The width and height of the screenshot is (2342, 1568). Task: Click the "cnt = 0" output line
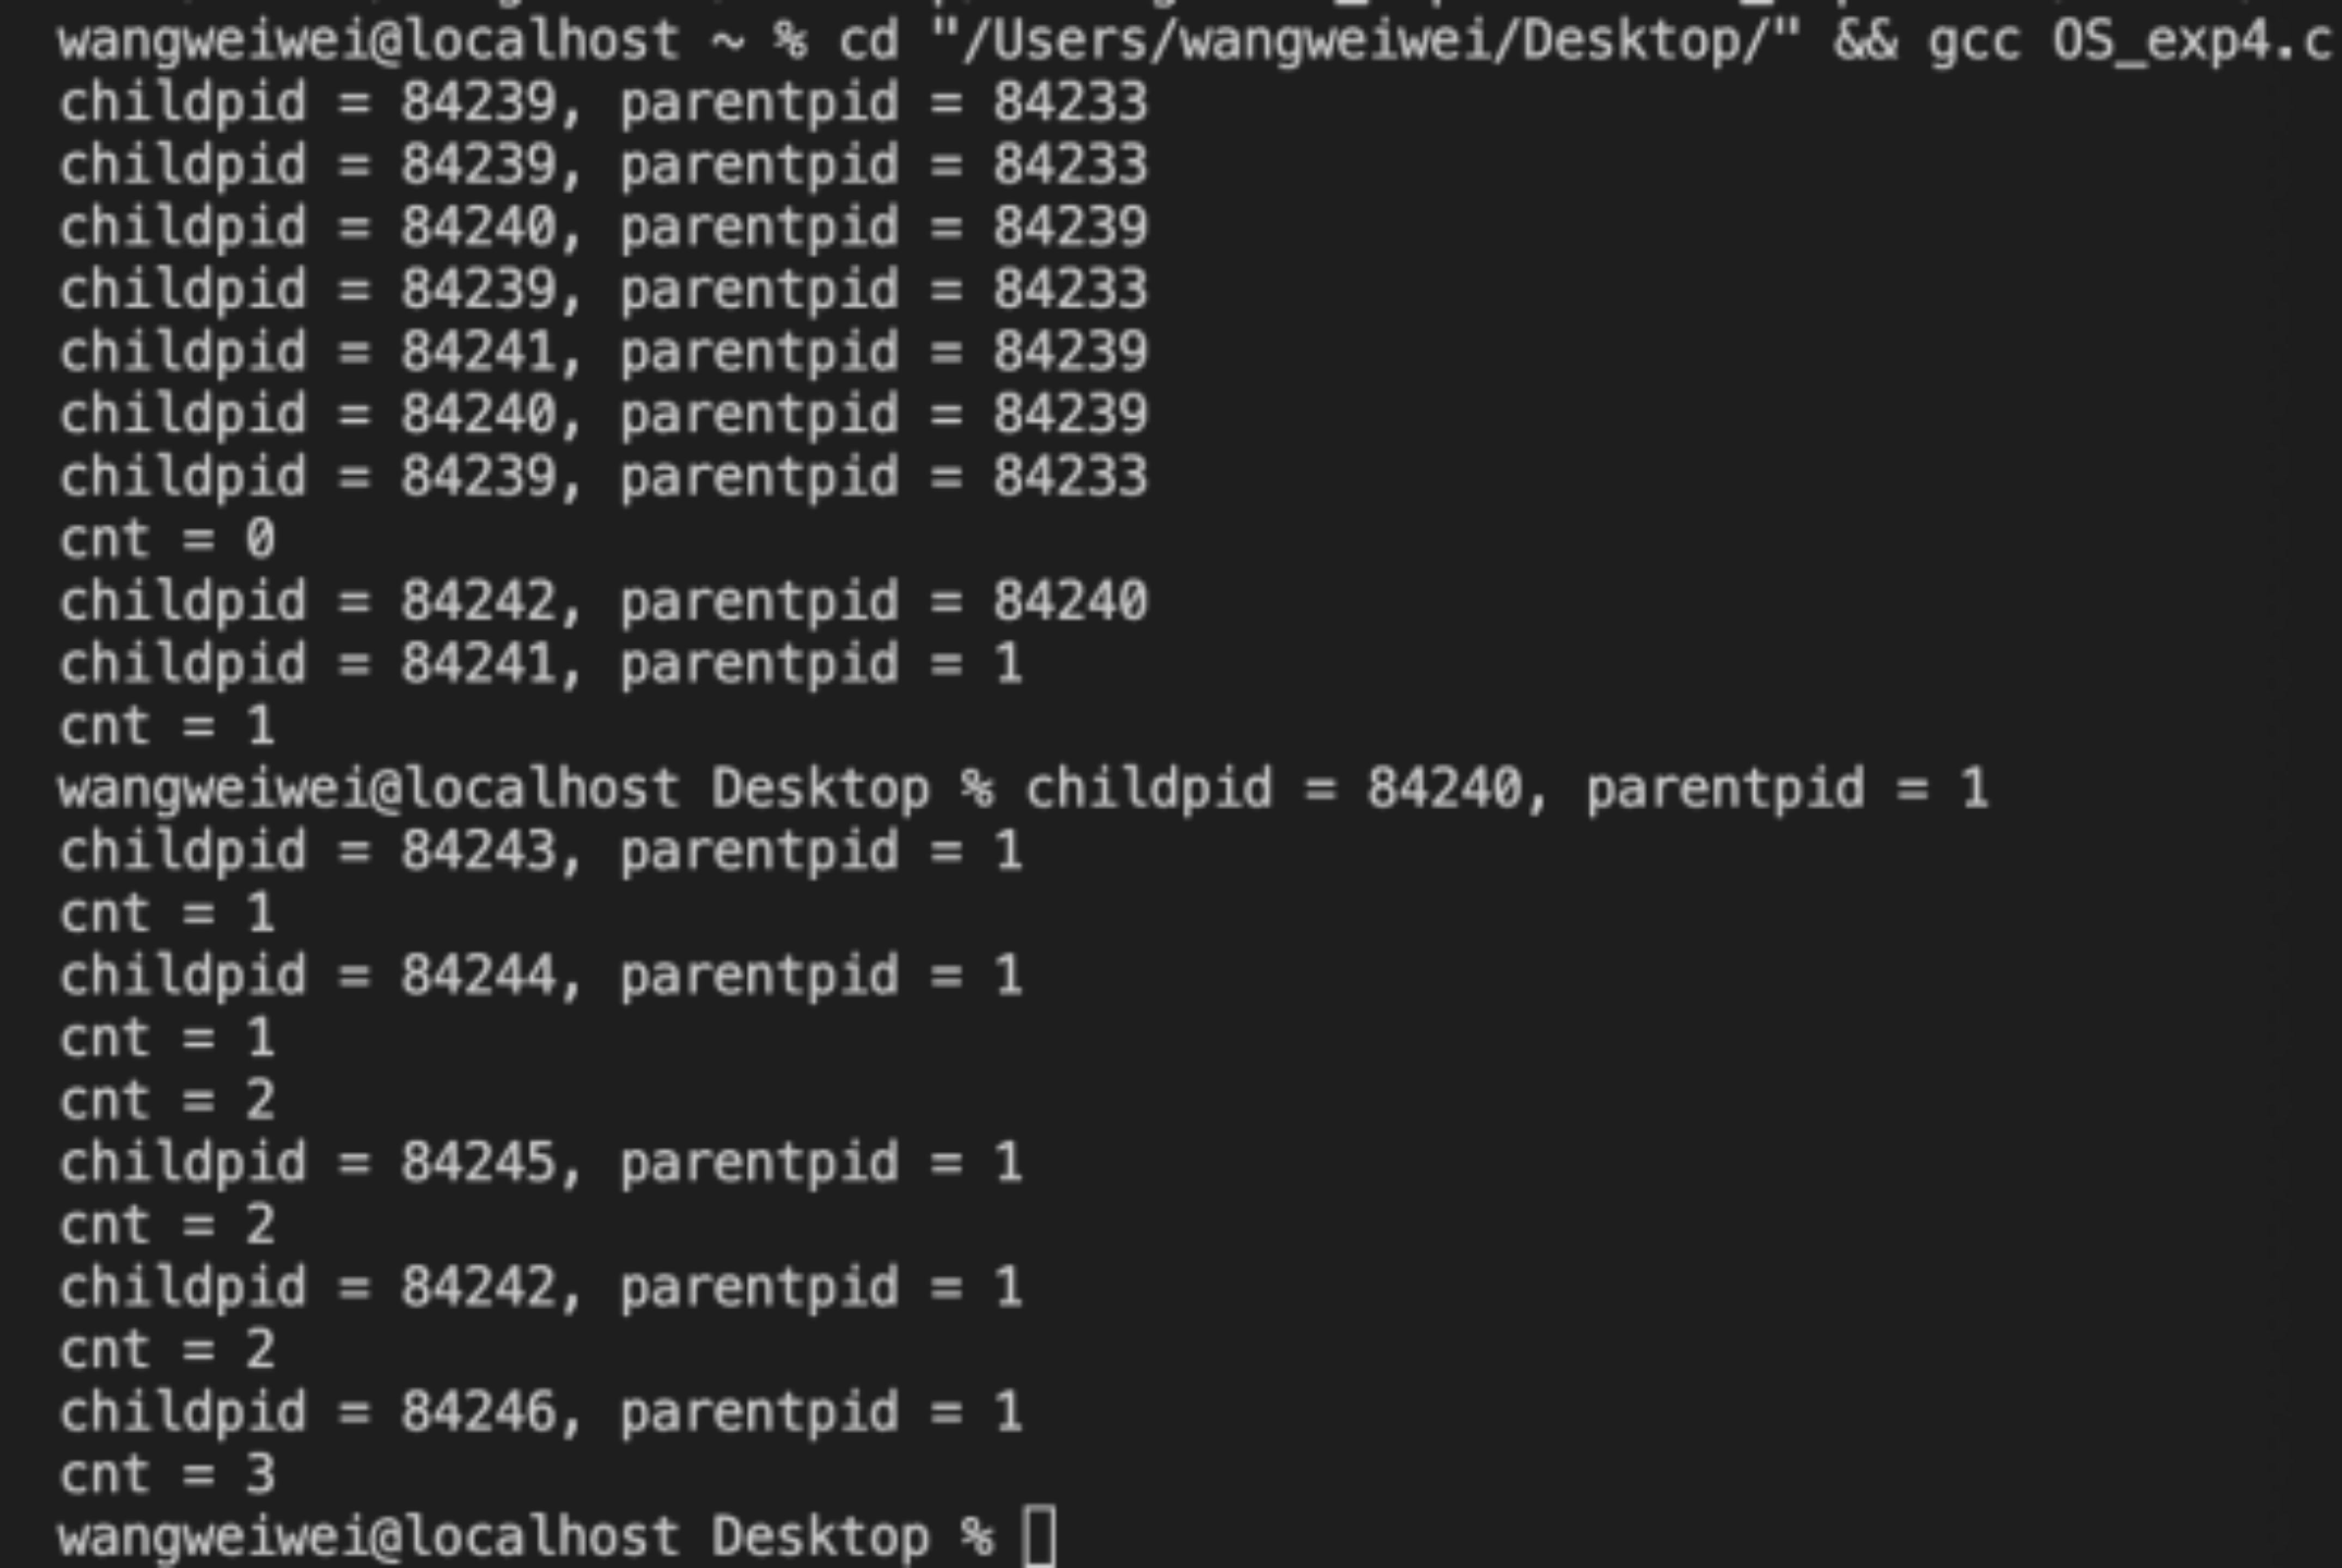[167, 540]
